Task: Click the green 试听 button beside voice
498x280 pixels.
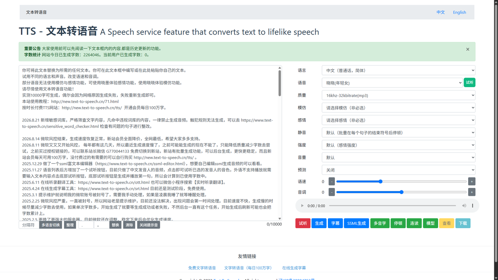Action: [469, 83]
